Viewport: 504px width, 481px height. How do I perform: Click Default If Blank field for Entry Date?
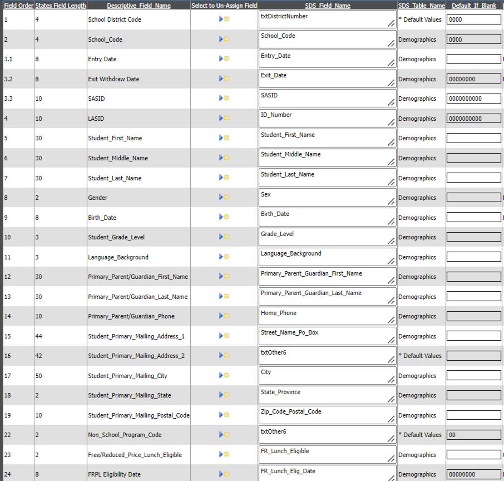pyautogui.click(x=473, y=59)
